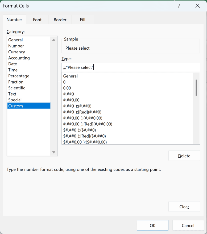This screenshot has width=207, height=234.
Task: Open the Fill tab
Action: (x=82, y=20)
